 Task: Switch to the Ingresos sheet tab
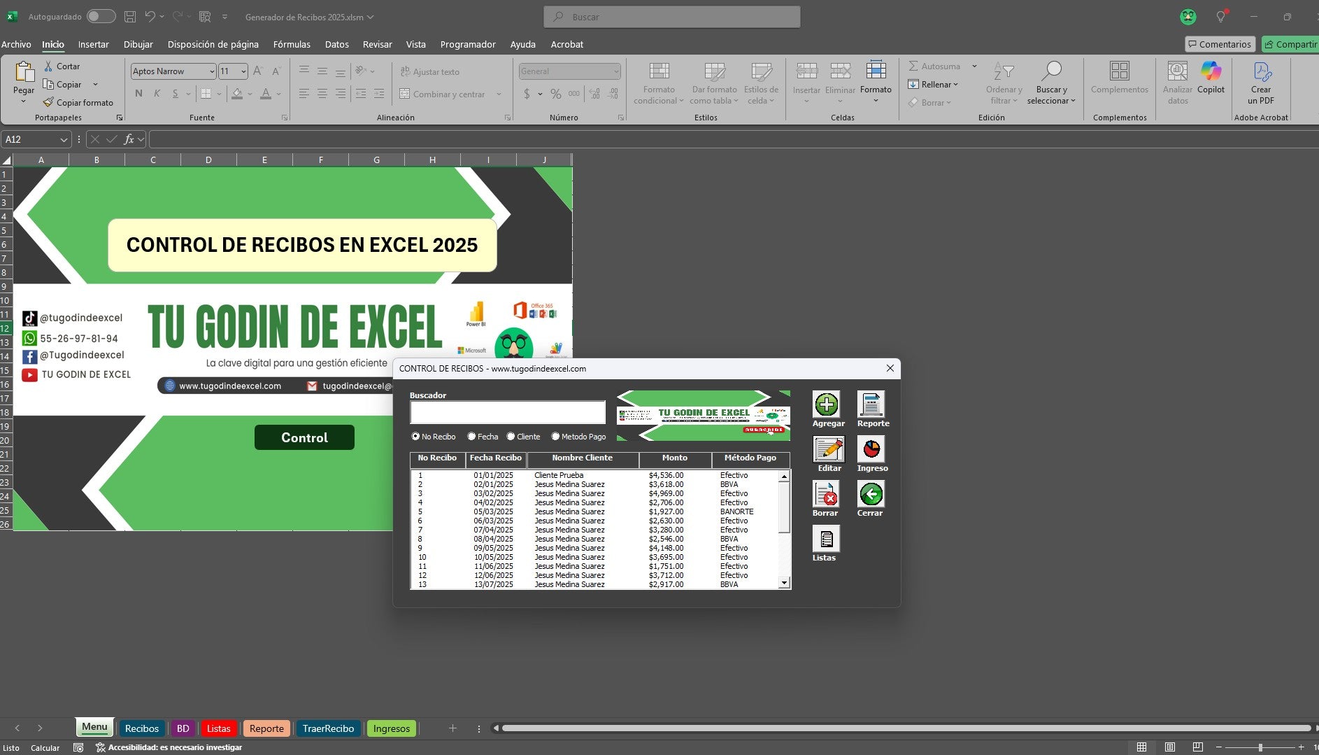tap(392, 728)
